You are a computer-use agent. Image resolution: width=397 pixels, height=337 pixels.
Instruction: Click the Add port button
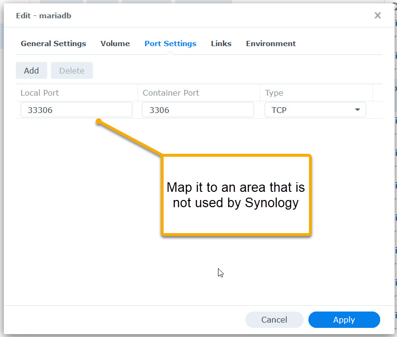point(31,70)
